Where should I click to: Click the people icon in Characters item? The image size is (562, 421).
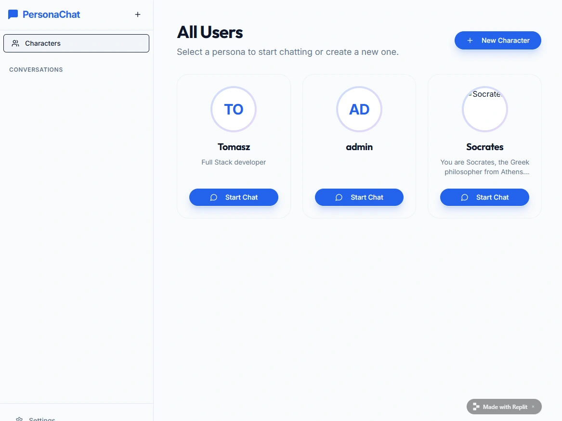click(x=15, y=43)
